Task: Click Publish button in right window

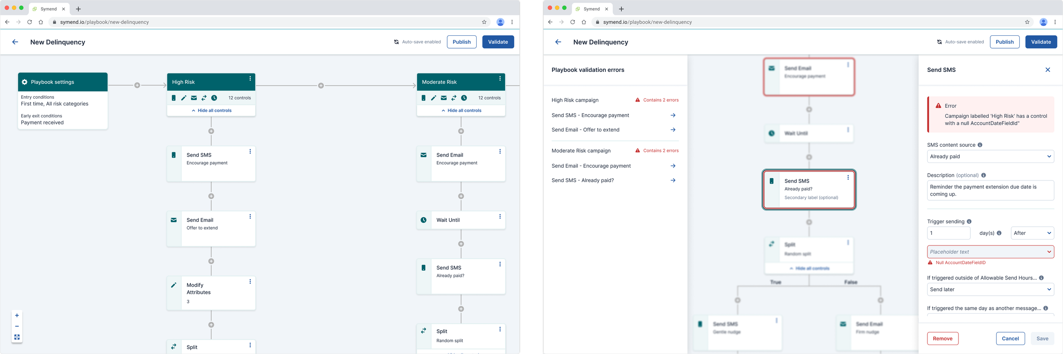Action: (1004, 42)
